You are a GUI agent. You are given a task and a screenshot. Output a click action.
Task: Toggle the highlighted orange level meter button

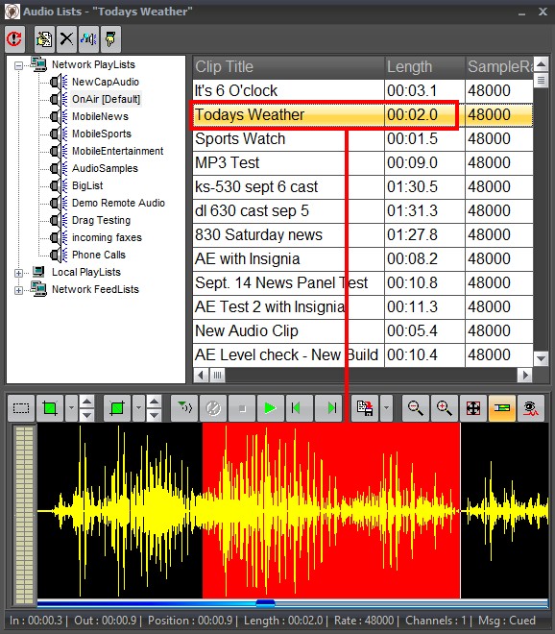(x=501, y=408)
